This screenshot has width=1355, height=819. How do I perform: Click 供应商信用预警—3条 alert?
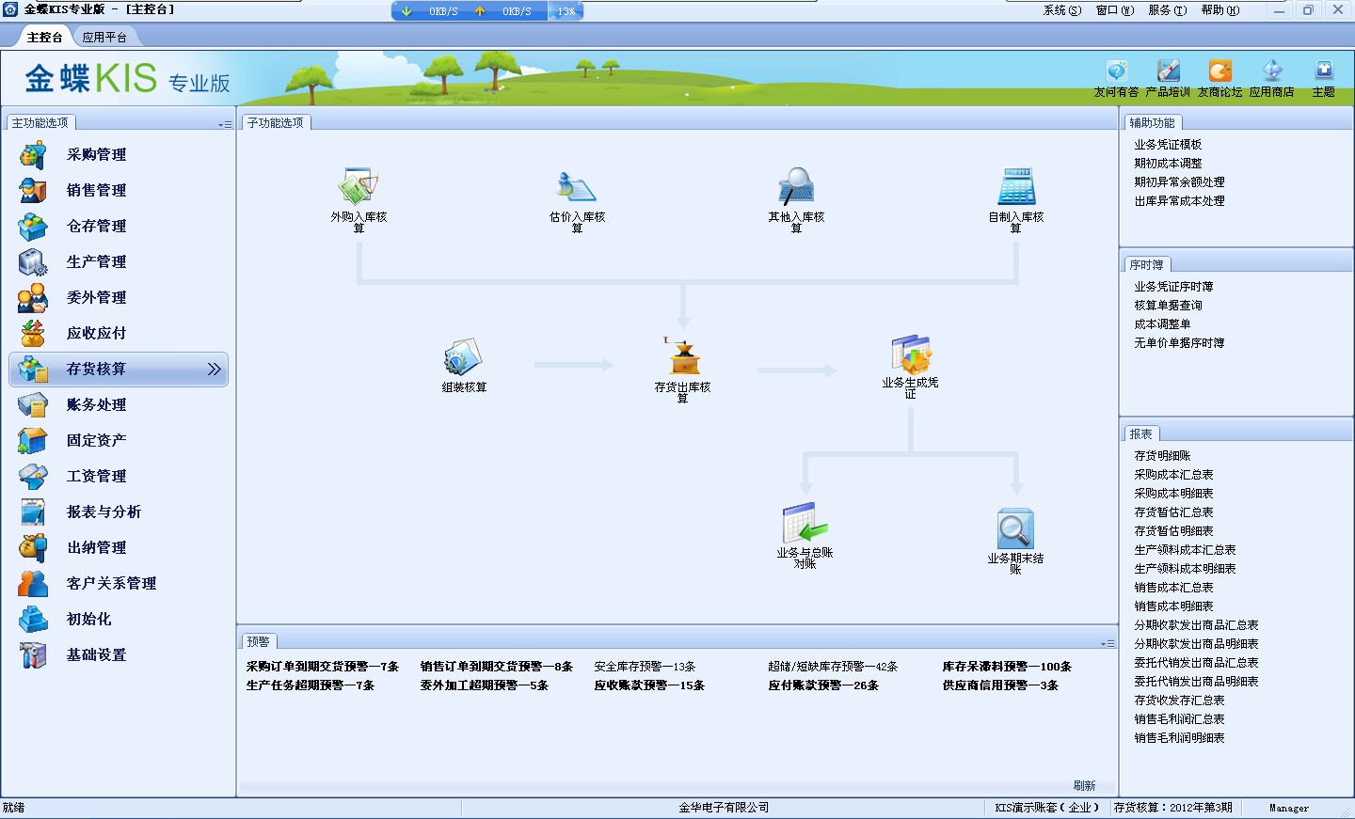pyautogui.click(x=1000, y=685)
